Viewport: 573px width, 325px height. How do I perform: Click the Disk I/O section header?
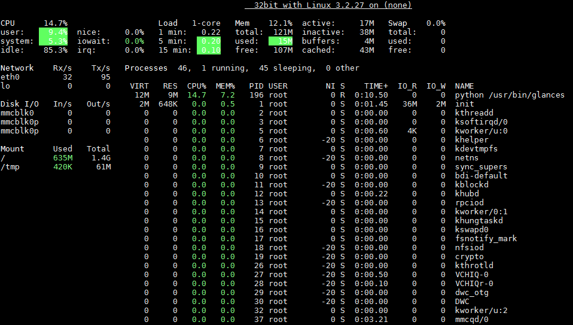point(20,104)
